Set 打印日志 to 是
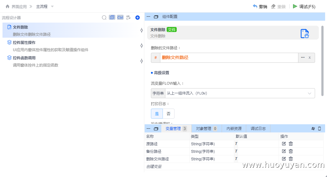327x177 pixels. pos(157,114)
